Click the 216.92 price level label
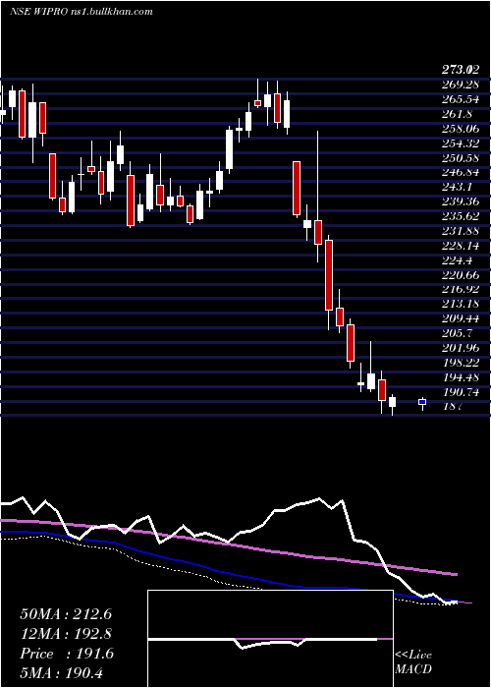This screenshot has height=688, width=491. pyautogui.click(x=461, y=290)
